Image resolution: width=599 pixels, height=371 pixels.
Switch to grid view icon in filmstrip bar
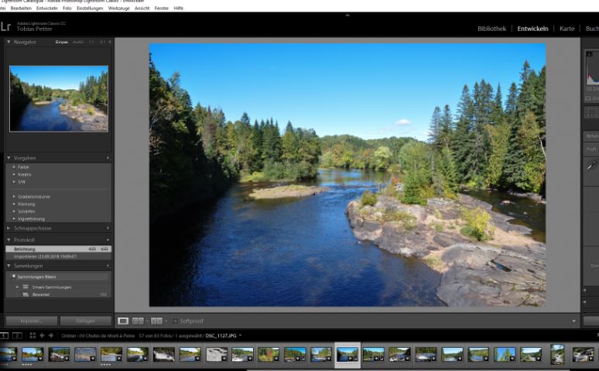[x=33, y=335]
